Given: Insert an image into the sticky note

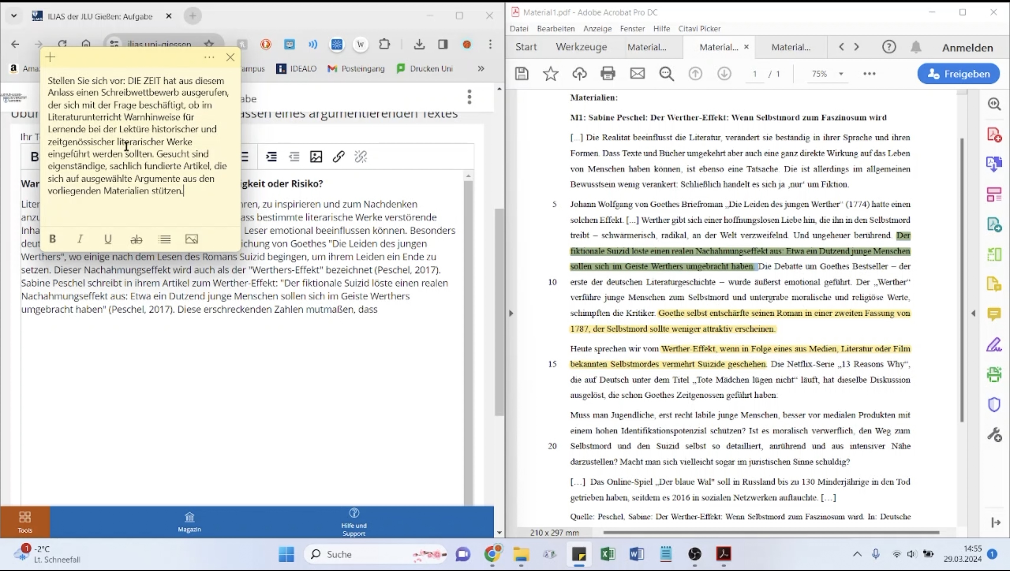Looking at the screenshot, I should 191,239.
